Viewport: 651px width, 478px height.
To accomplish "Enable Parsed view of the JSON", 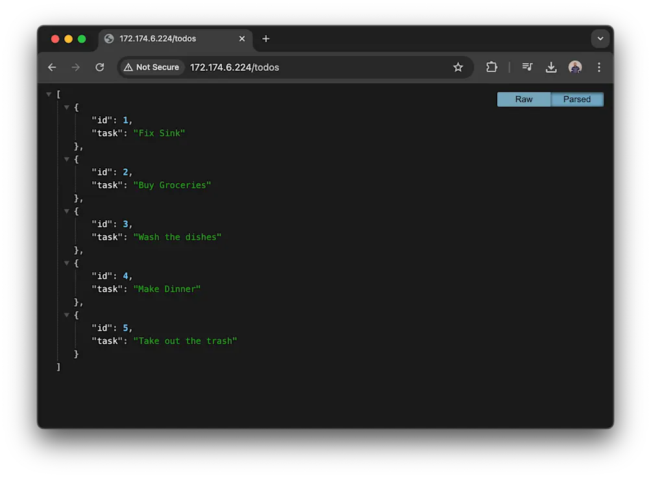I will pyautogui.click(x=576, y=99).
